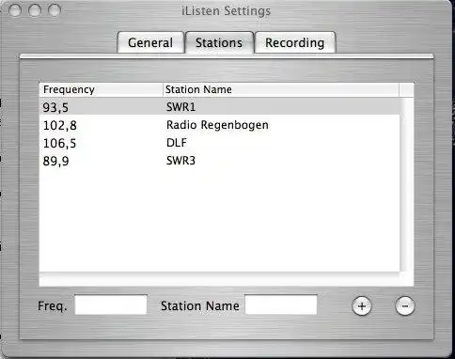Switch to the General tab
455x359 pixels.
click(150, 42)
